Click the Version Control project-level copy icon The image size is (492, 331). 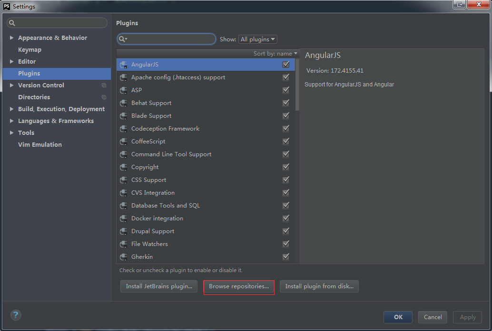coord(104,85)
